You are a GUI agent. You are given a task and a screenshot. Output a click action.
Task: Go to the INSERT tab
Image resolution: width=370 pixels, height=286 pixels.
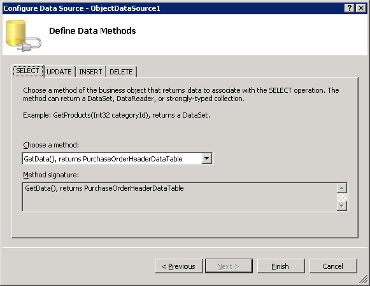tap(90, 72)
